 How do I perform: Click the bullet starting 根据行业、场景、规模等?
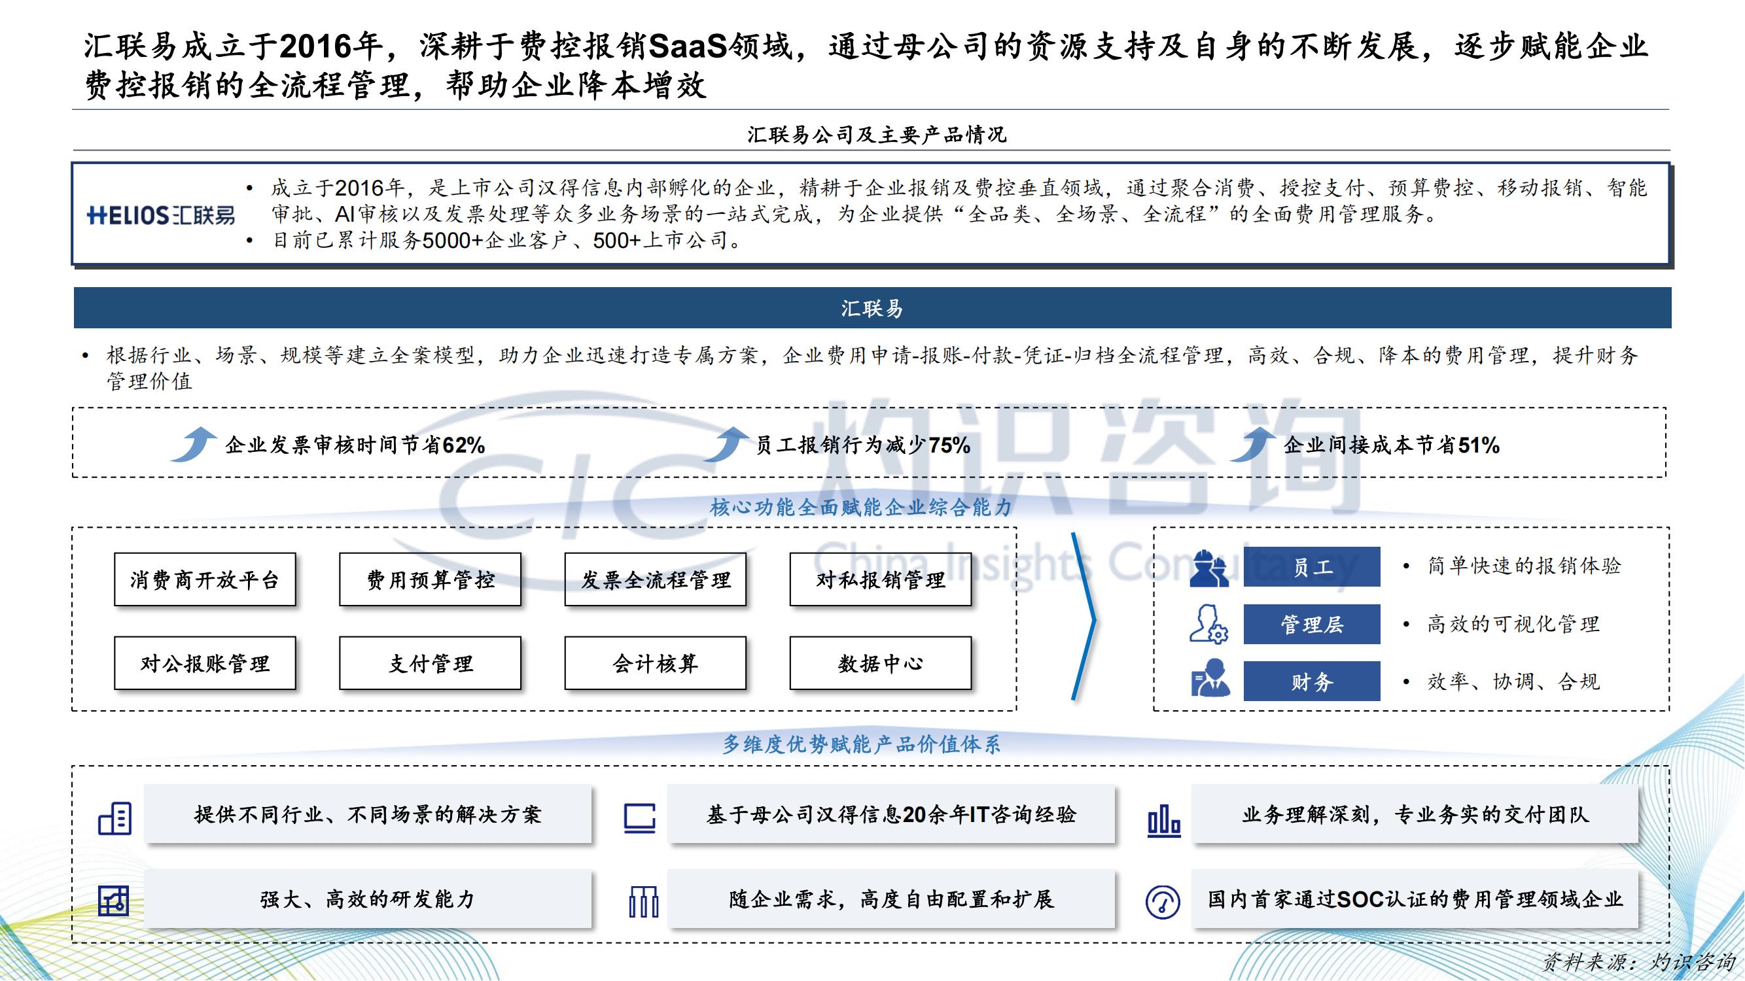(872, 368)
